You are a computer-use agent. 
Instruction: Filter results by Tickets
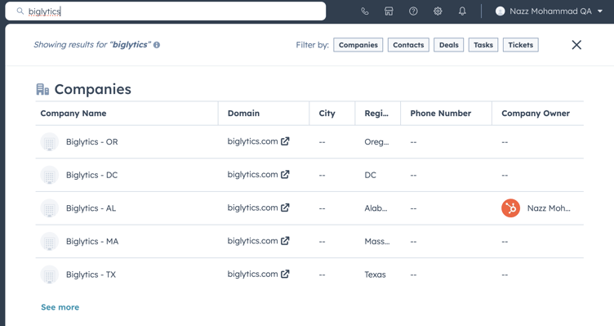pos(520,45)
